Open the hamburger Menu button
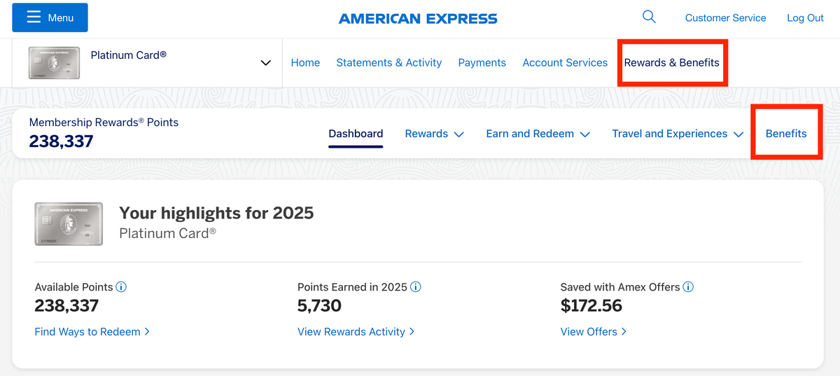The image size is (840, 376). tap(50, 18)
